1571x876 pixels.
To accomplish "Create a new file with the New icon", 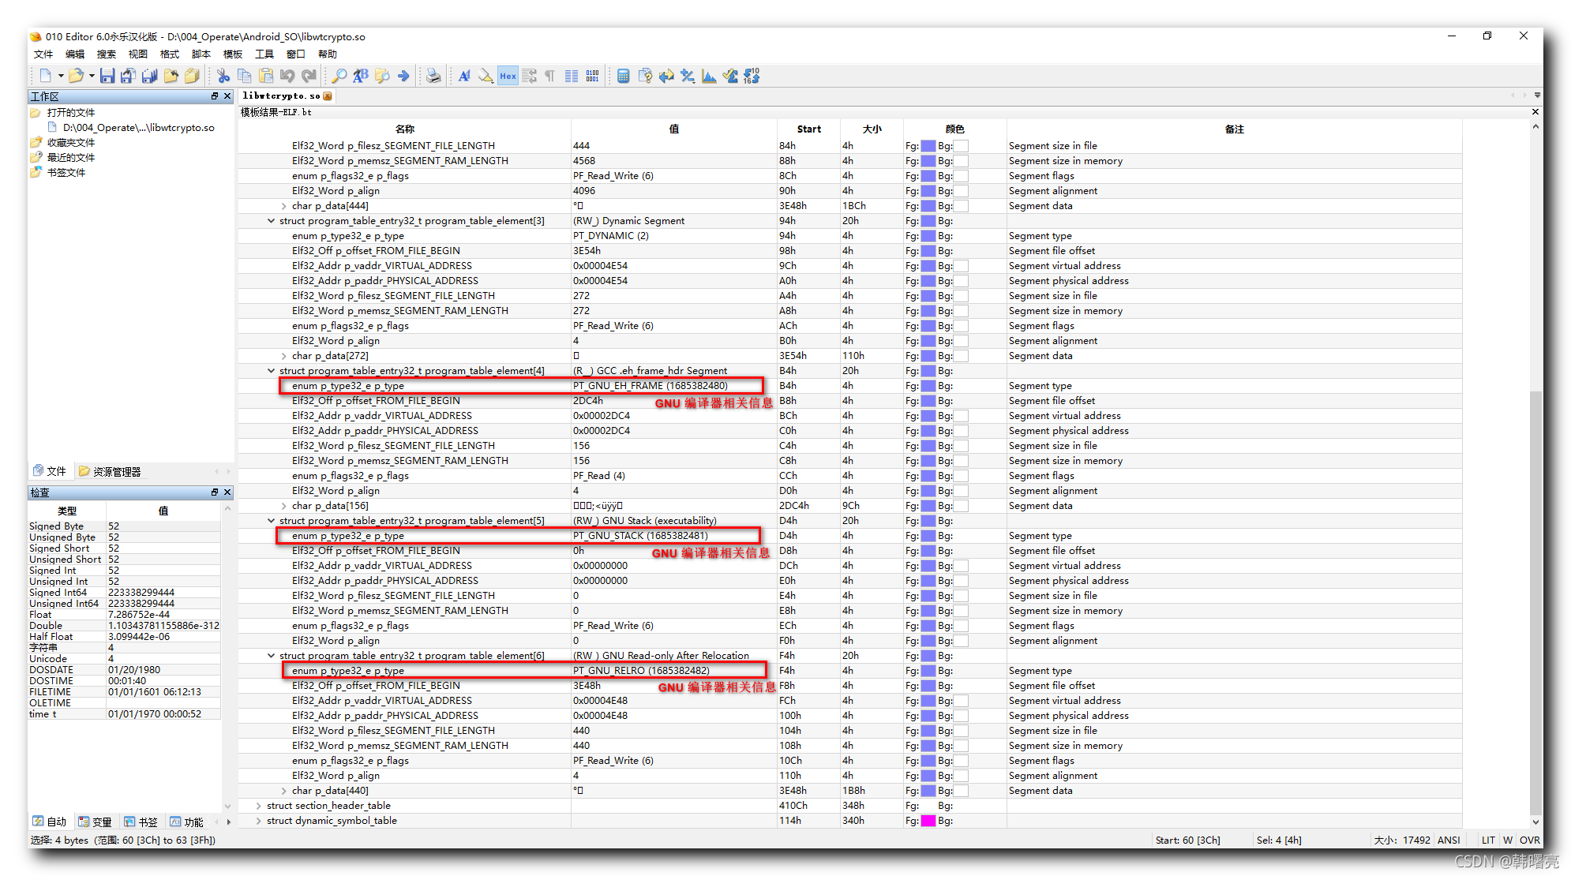I will (45, 76).
